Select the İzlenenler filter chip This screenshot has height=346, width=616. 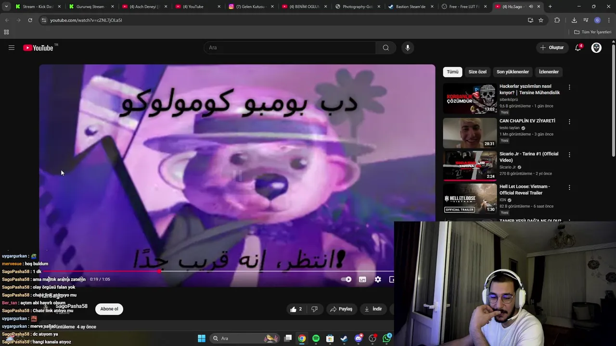coord(549,72)
